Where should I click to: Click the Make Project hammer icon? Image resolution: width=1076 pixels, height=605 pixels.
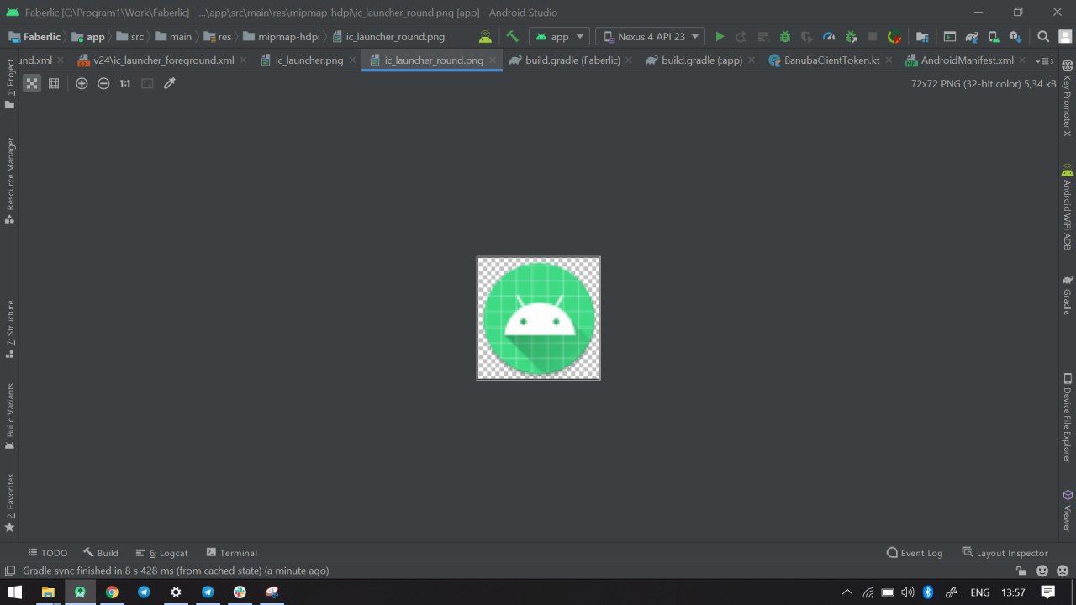512,36
